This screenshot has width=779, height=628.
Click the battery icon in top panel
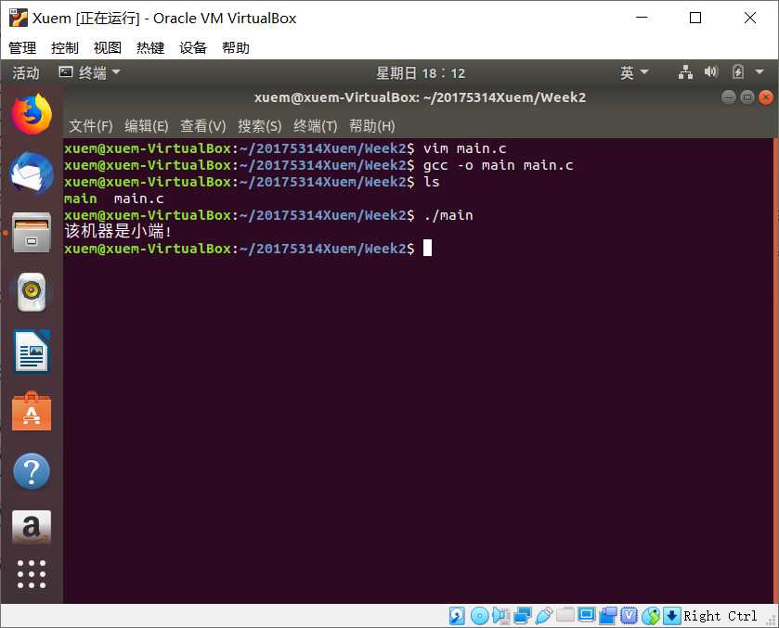tap(738, 72)
